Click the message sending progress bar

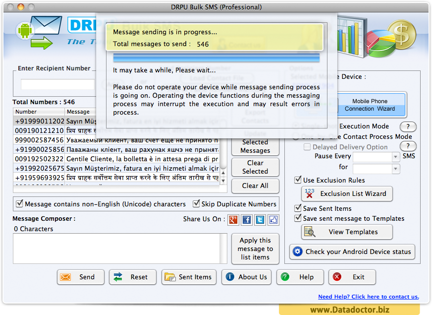216,58
